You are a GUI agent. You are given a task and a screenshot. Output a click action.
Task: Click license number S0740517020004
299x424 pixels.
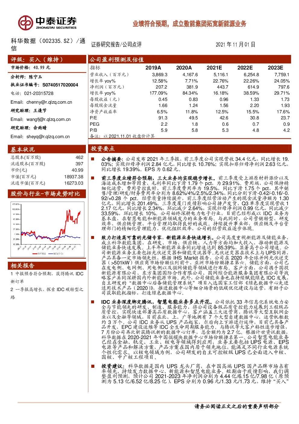pyautogui.click(x=60, y=85)
